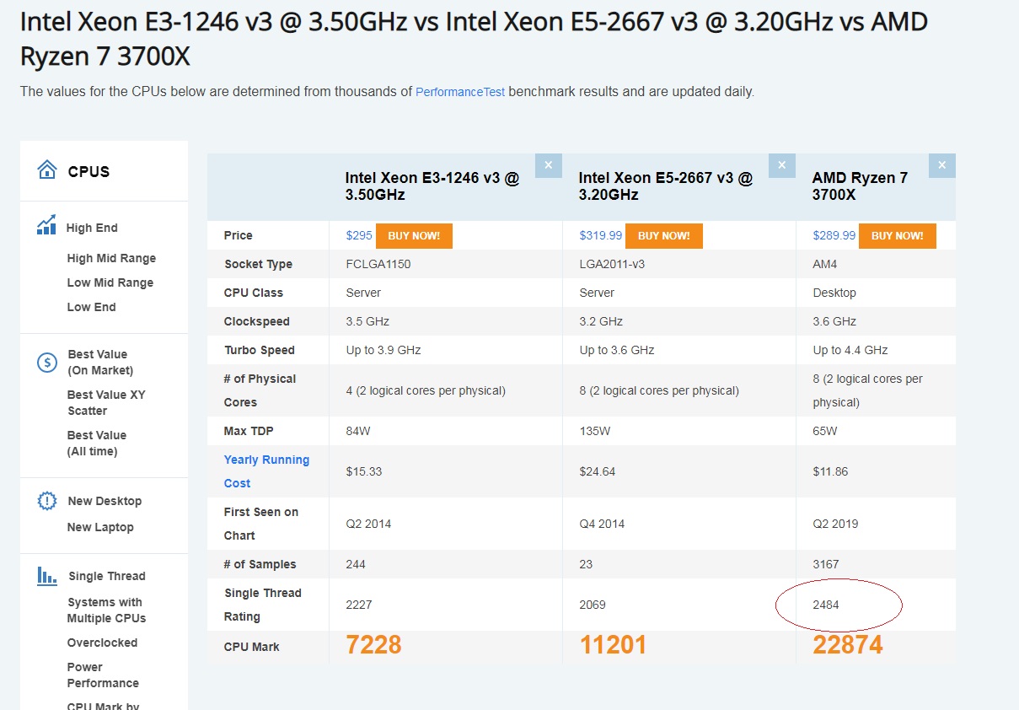Screen dimensions: 1019x710
Task: Click the 2227 single thread rating
Action: [x=359, y=605]
